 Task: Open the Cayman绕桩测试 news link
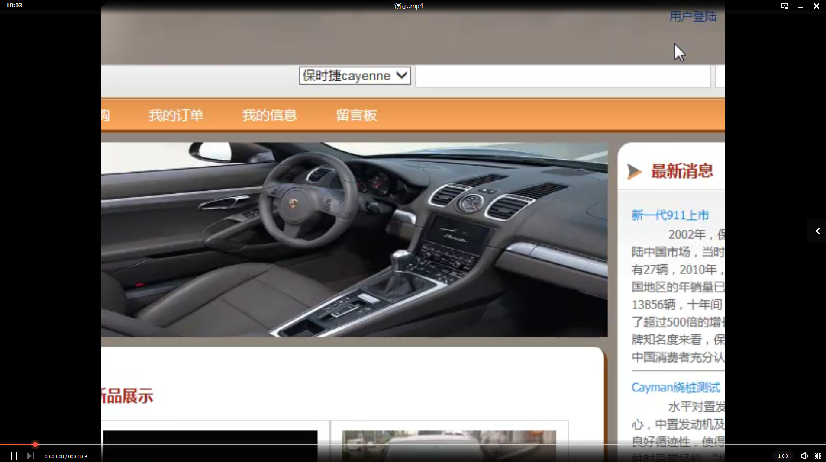click(675, 387)
